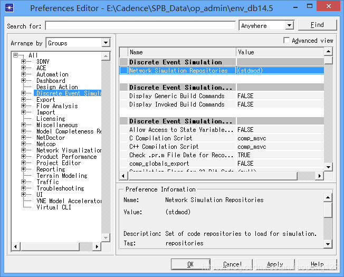
Task: Select Troubleshooting in the tree
Action: (x=60, y=188)
